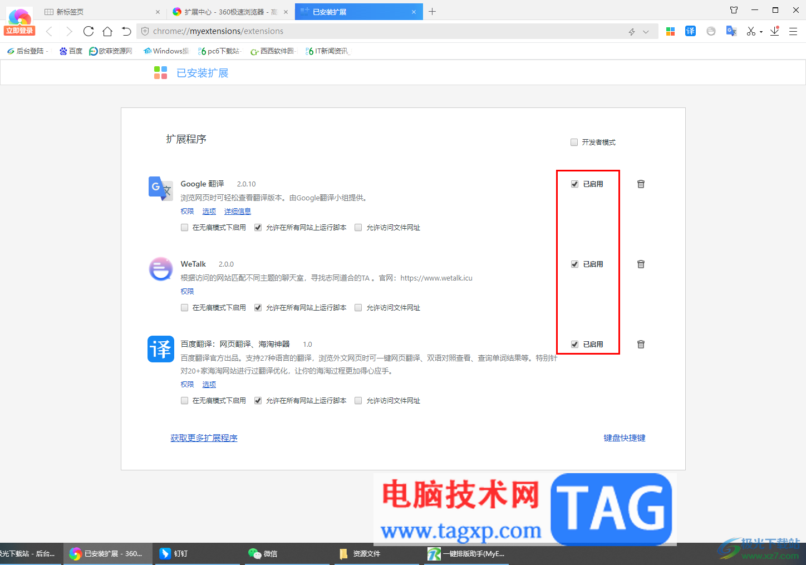Enable 开发者模式 checkbox
Screen dimensions: 806x565
point(574,143)
